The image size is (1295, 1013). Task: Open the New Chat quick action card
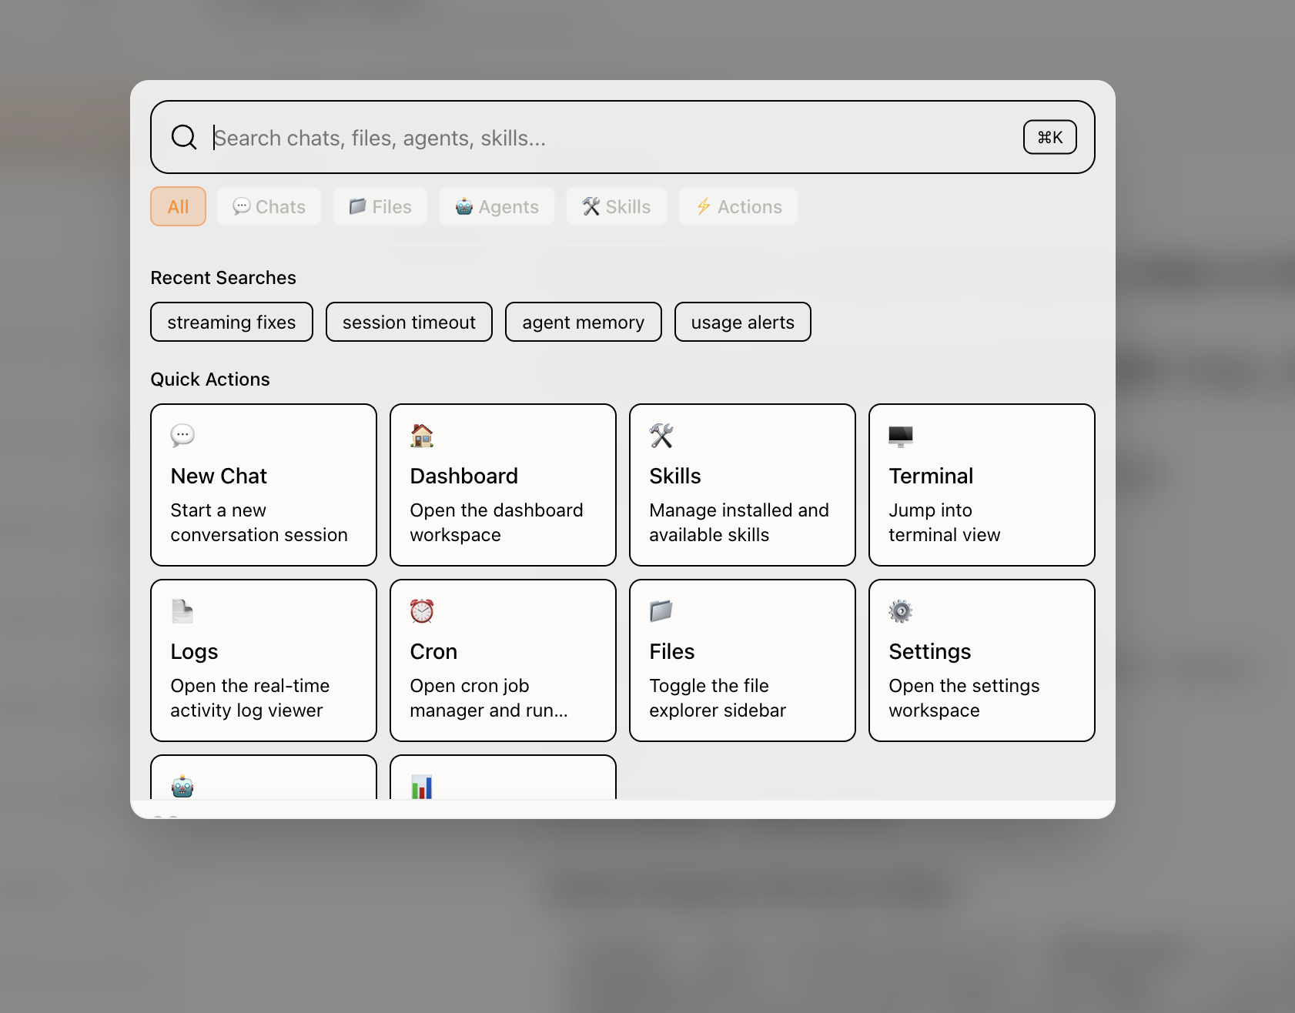[263, 485]
